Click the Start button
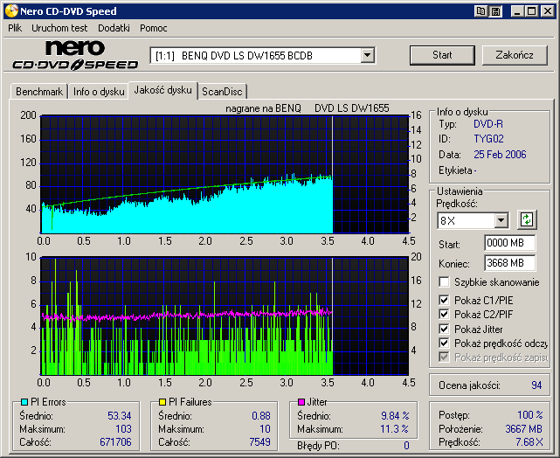 (x=442, y=55)
